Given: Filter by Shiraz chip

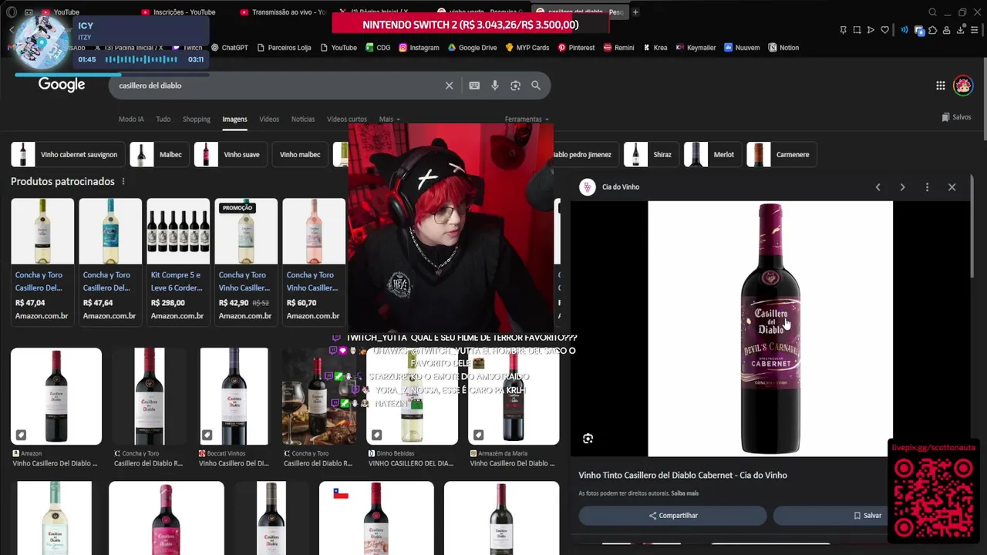Looking at the screenshot, I should click(x=650, y=154).
